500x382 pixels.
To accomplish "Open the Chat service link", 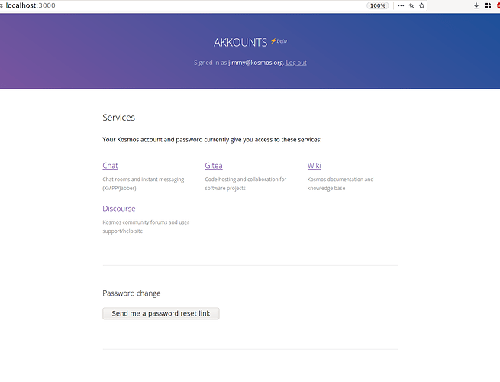I will point(110,166).
